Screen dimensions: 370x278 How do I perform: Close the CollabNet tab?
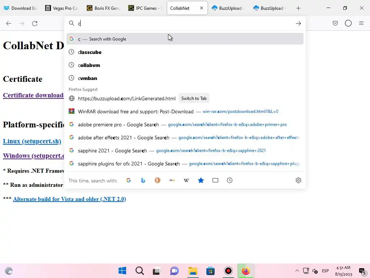point(202,8)
